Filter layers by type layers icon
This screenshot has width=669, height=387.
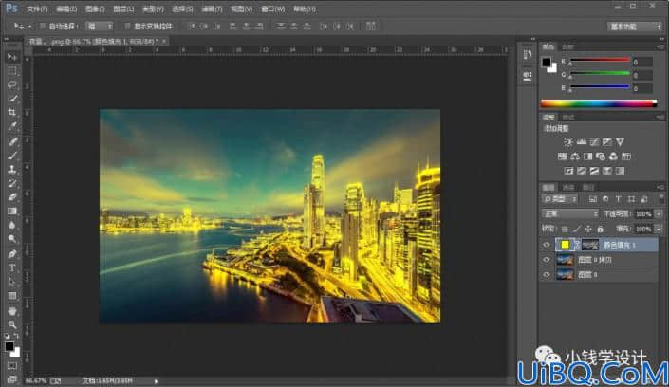[618, 199]
